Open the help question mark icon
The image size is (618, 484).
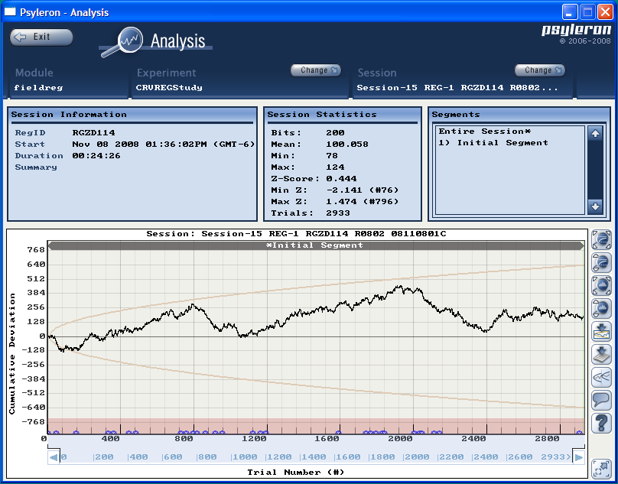tap(602, 423)
